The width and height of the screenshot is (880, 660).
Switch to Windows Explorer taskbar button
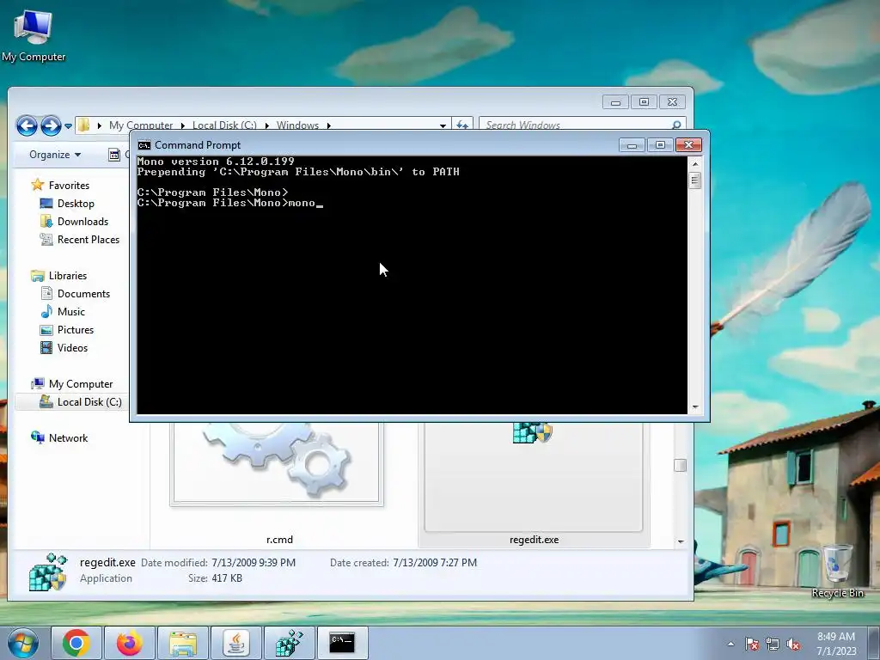point(183,643)
